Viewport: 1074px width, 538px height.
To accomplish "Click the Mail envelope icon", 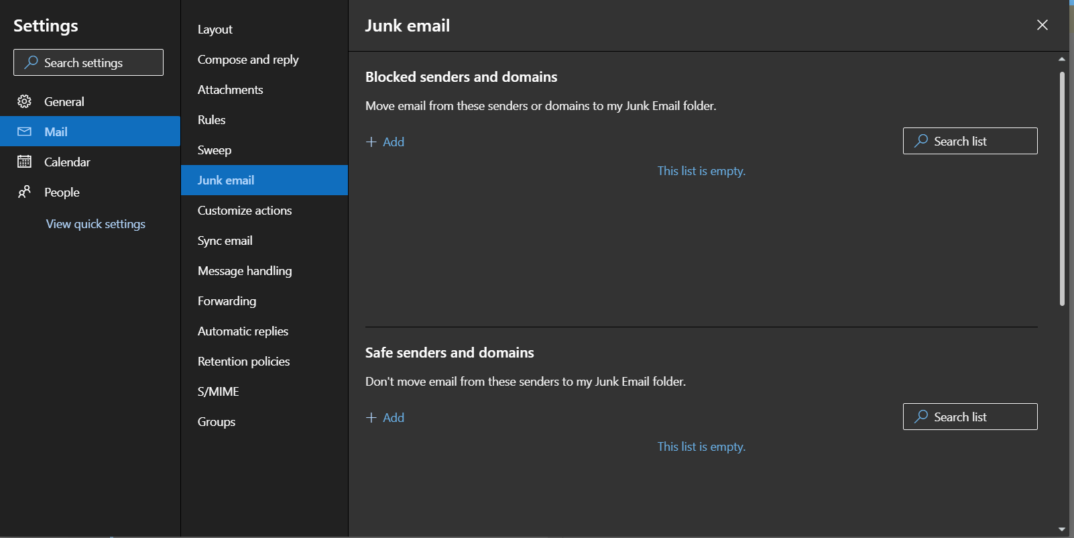I will (x=24, y=131).
